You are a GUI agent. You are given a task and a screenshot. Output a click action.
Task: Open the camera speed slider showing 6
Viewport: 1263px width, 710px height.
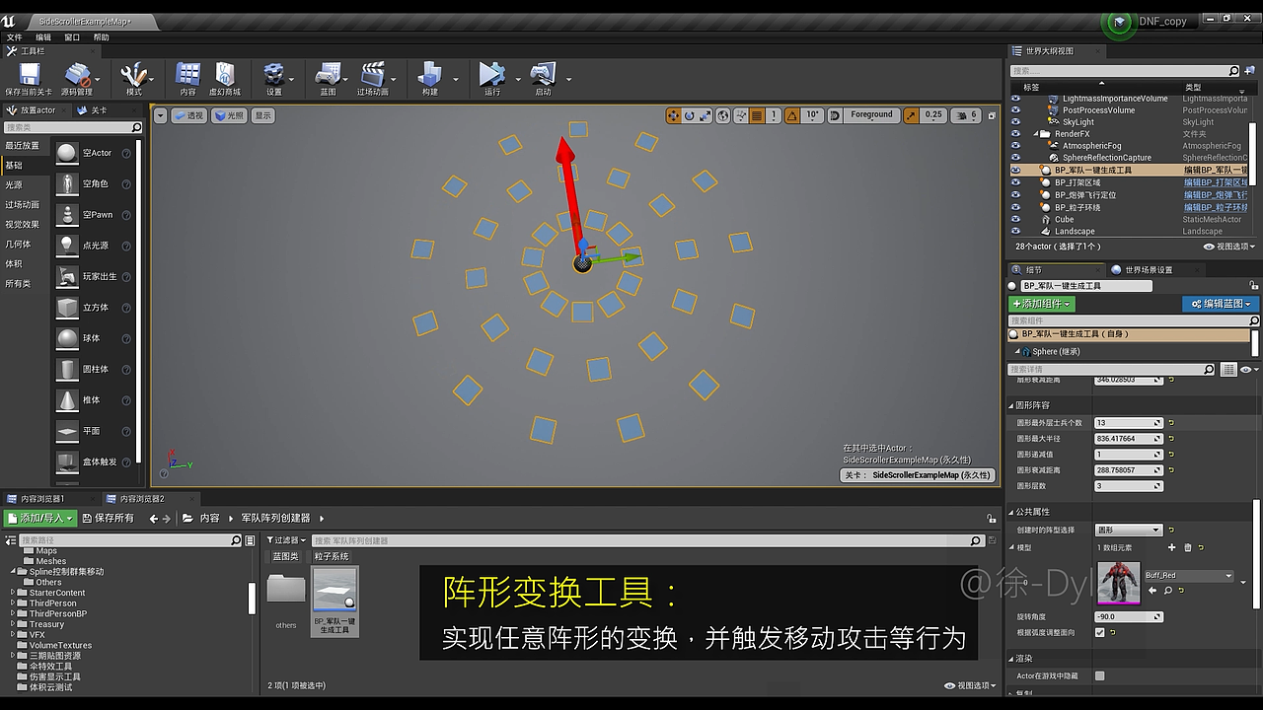pos(970,116)
